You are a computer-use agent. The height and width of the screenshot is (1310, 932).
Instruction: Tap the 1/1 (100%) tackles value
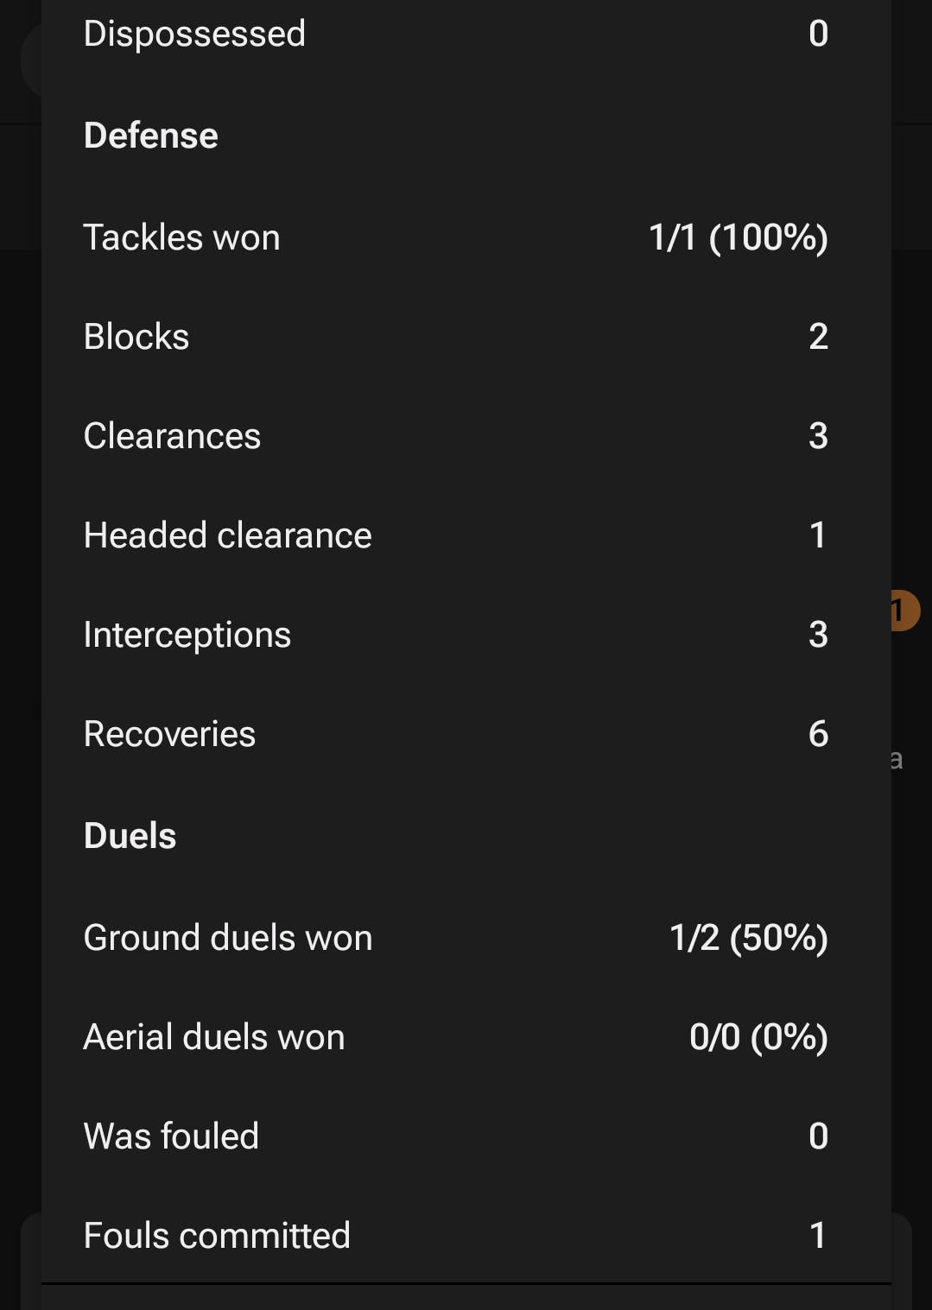pyautogui.click(x=738, y=237)
